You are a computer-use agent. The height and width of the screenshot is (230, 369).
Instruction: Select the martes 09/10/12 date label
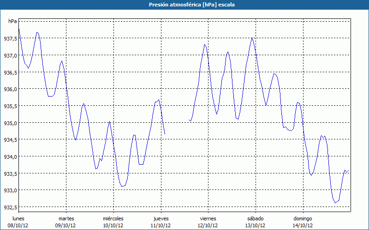coord(66,222)
